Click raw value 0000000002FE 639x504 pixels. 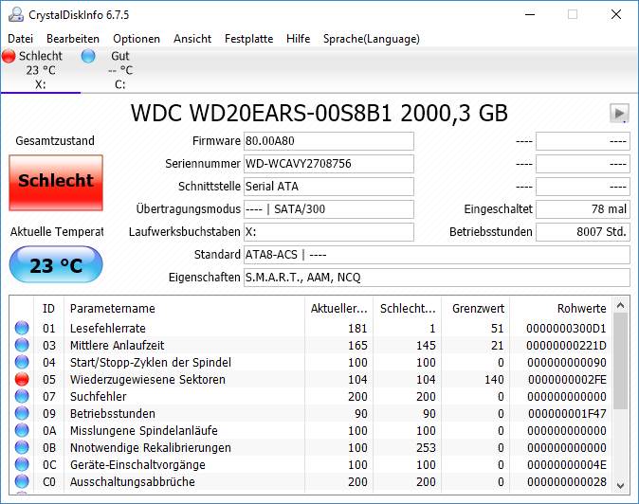(567, 380)
